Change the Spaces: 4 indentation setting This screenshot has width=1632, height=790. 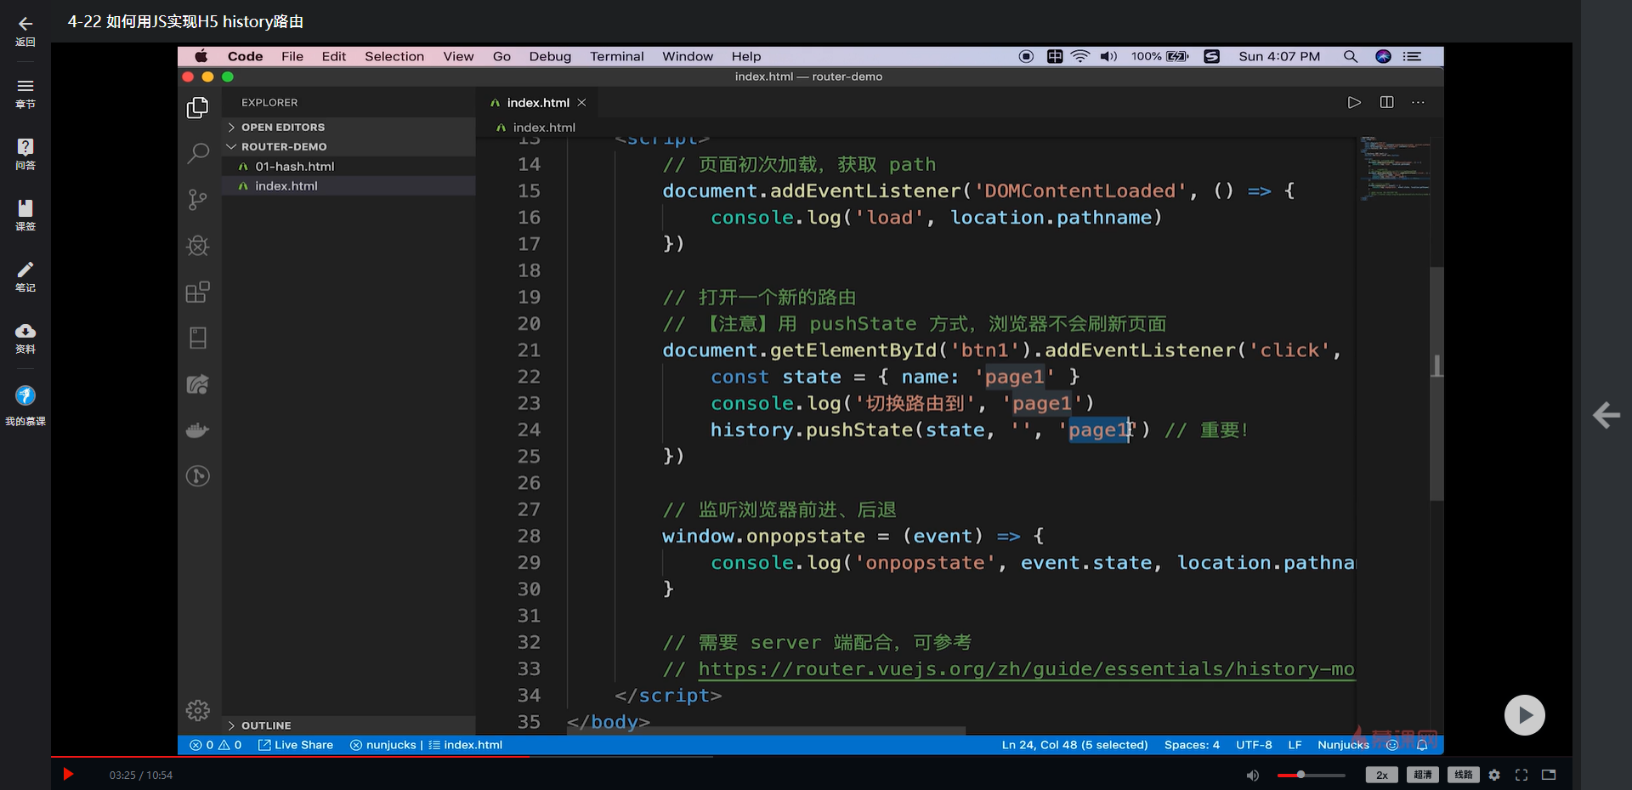[1192, 745]
